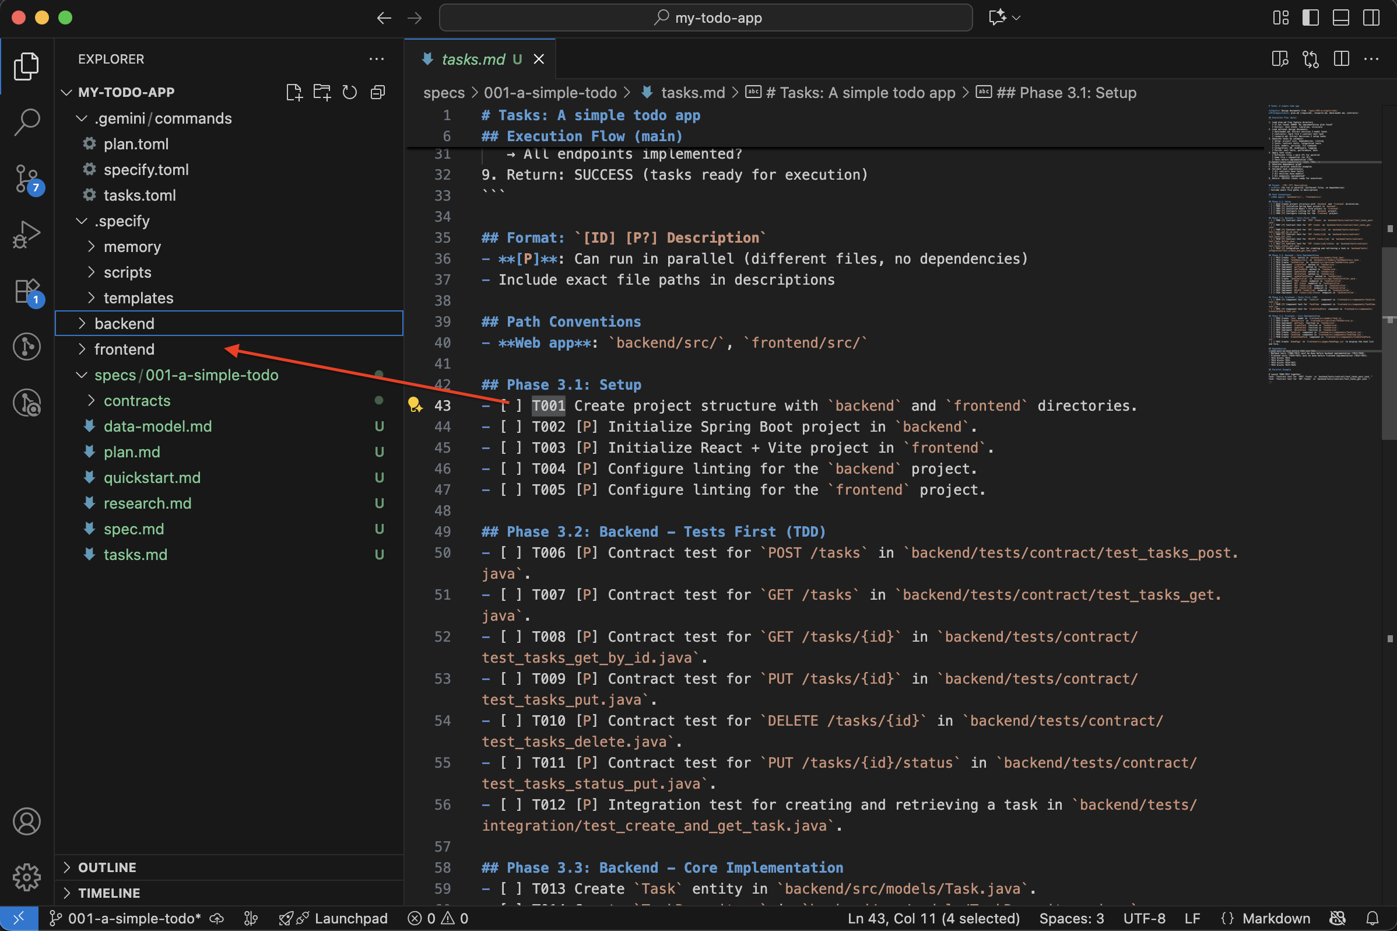Open plan.md in specs folder

pyautogui.click(x=132, y=452)
